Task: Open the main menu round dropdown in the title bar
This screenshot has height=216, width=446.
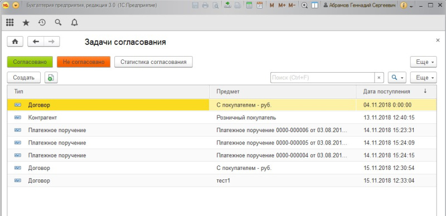Action: 16,6
